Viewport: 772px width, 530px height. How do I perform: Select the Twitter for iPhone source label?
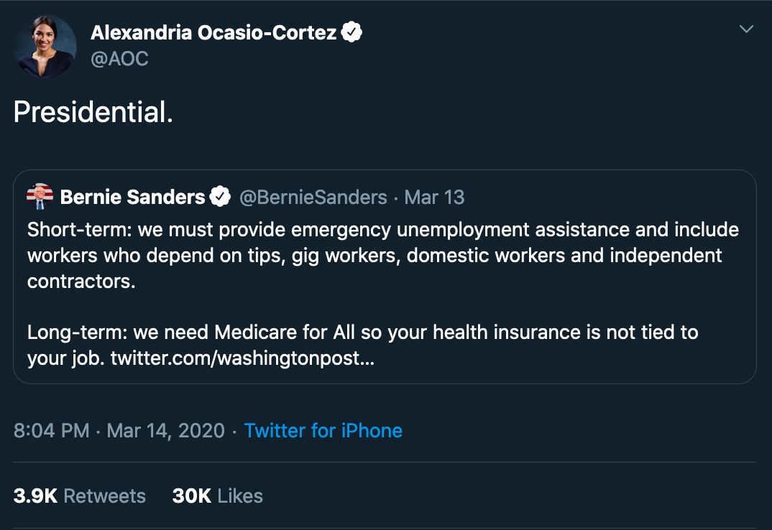click(x=323, y=430)
